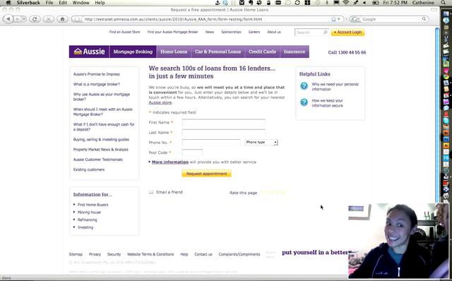Open the File menu
Image resolution: width=452 pixels, height=281 pixels.
click(x=49, y=3)
